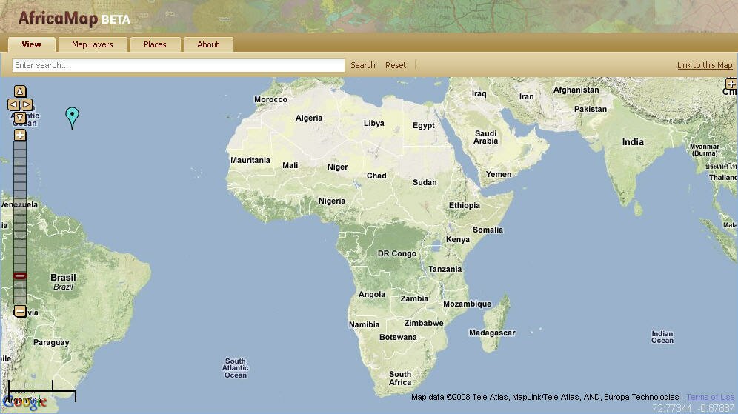Click the Chad label
This screenshot has height=414, width=738.
tap(376, 176)
